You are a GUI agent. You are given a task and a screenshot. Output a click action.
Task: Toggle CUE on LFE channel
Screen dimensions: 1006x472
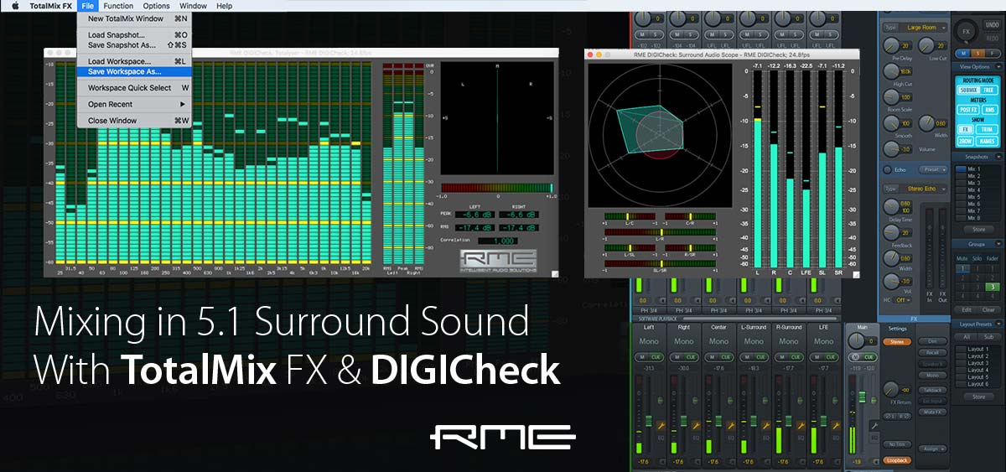click(832, 356)
